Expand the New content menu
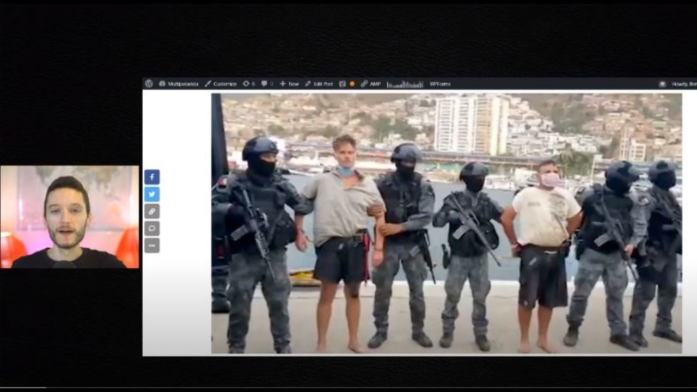The width and height of the screenshot is (697, 392). point(289,84)
